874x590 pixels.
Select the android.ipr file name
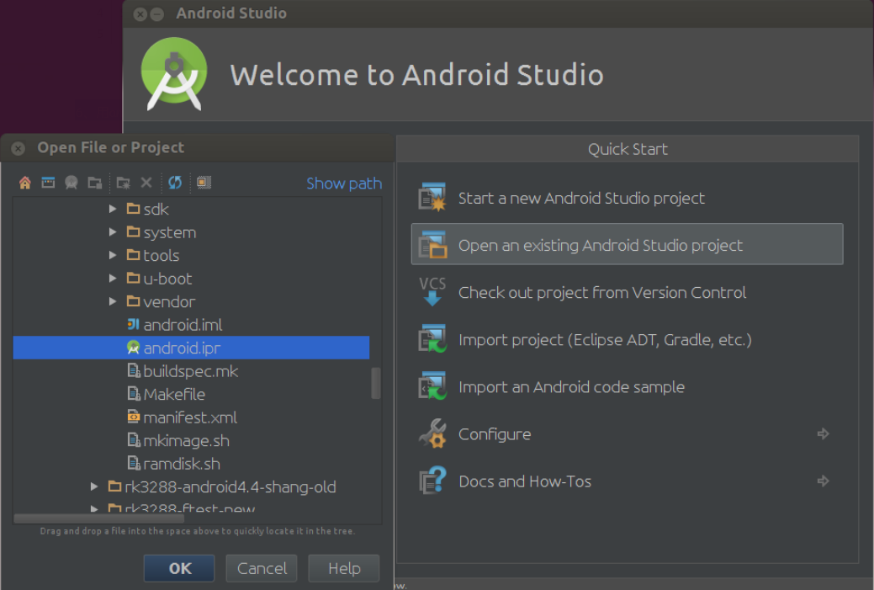click(182, 348)
